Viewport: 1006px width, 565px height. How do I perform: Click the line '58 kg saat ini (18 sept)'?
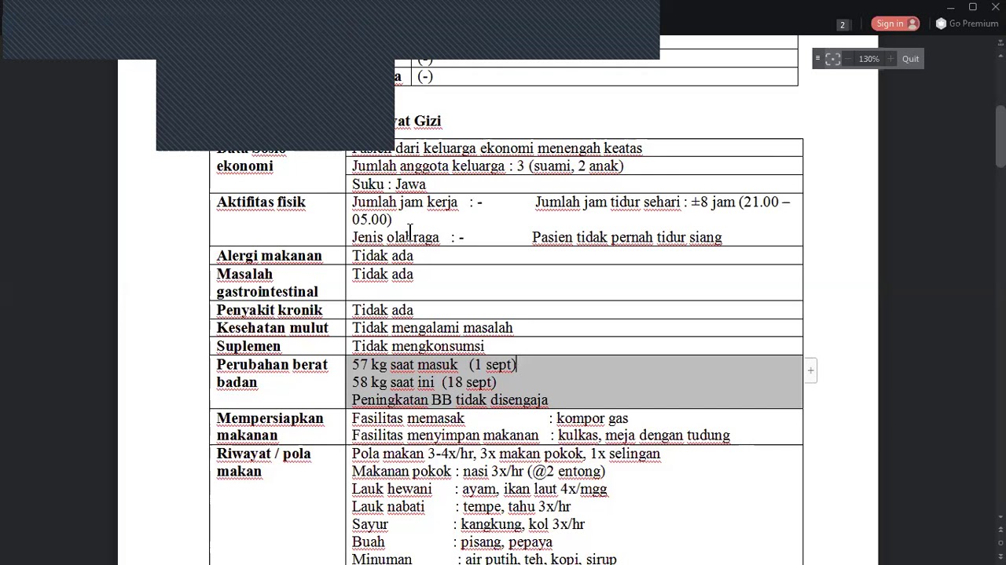[x=424, y=383]
